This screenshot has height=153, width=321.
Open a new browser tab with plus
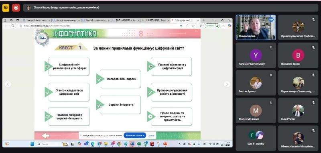tap(203, 20)
